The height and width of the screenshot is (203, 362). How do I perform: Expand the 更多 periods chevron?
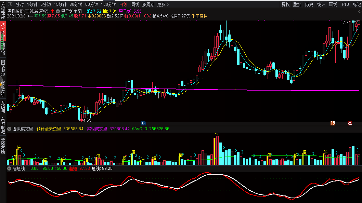(x=168, y=4)
